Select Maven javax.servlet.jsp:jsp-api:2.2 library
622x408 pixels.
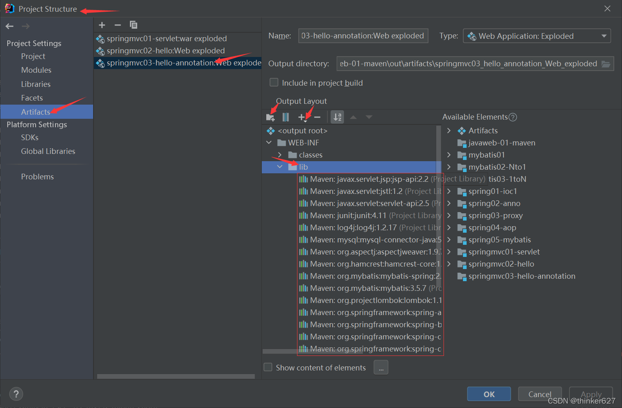(x=369, y=179)
